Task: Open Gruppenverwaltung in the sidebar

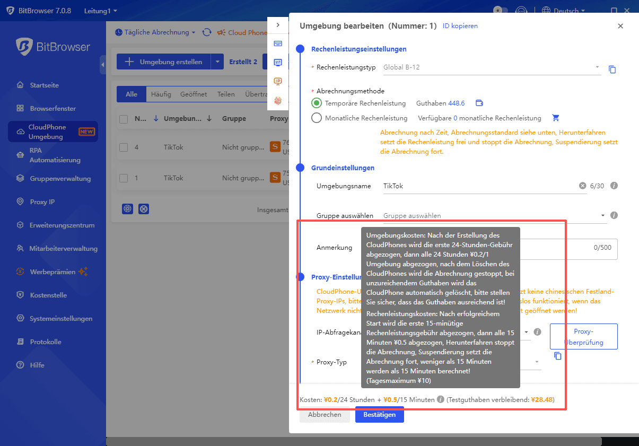Action: point(60,179)
